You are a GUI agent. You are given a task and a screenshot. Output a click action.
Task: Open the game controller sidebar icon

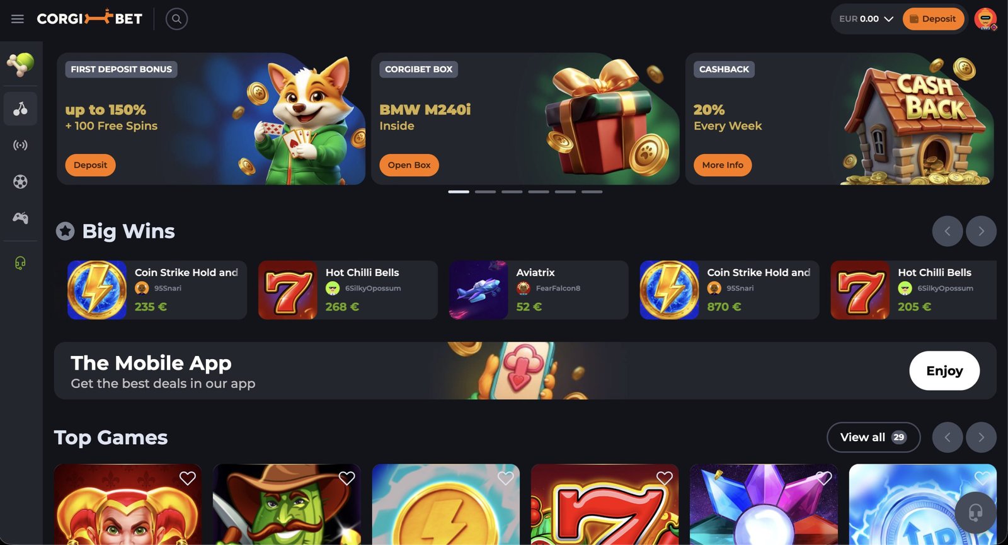click(x=20, y=218)
